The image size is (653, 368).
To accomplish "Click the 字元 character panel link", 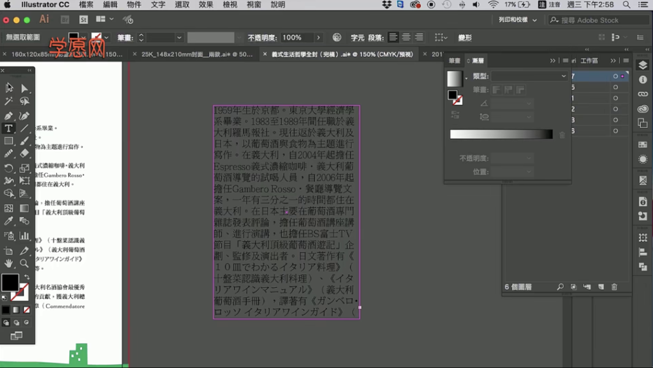I will (357, 38).
